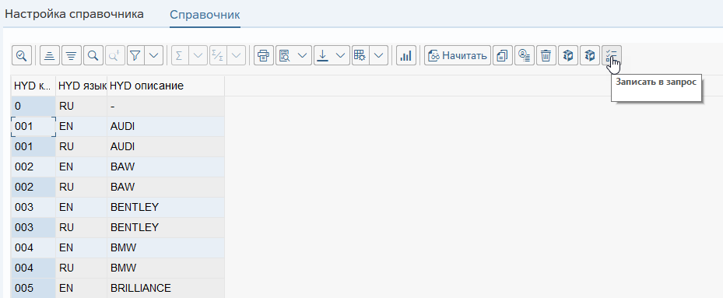Click AUDI description in EN row
The image size is (723, 298).
[166, 126]
